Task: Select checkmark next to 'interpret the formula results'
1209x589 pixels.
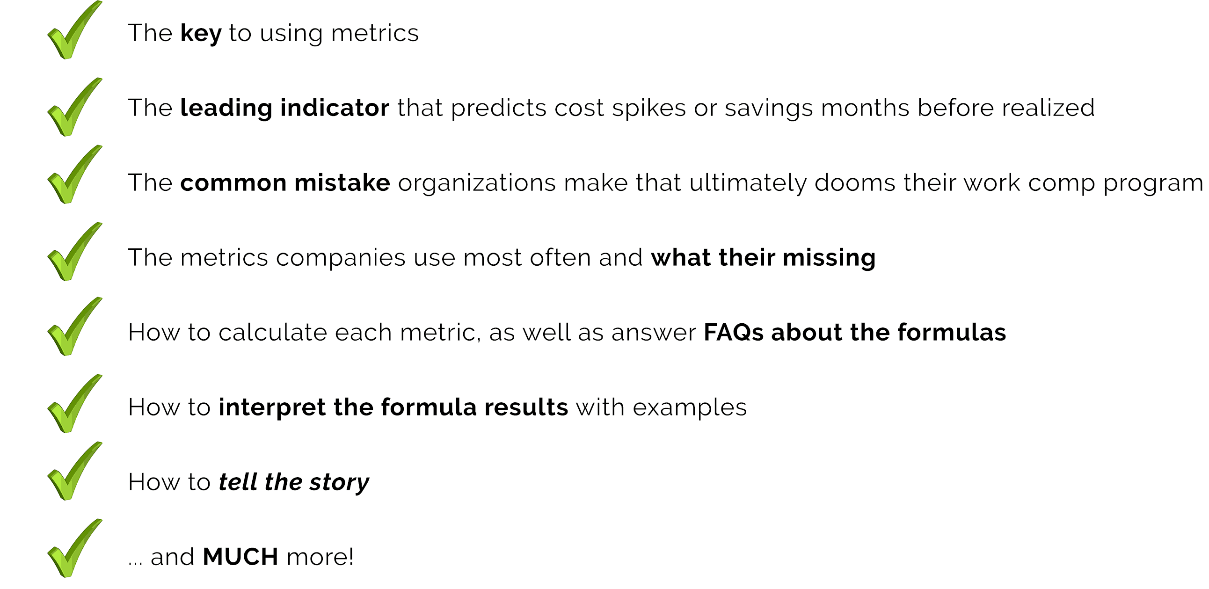Action: 74,404
